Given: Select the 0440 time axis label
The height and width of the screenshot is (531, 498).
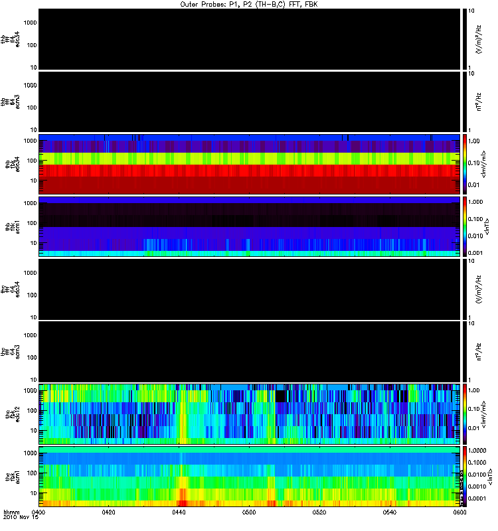Looking at the screenshot, I should (x=179, y=512).
